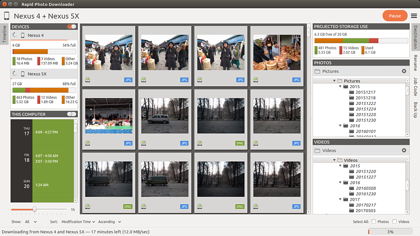Collapse the 2015 folder in Pictures tree
Image resolution: width=420 pixels, height=236 pixels.
[341, 87]
